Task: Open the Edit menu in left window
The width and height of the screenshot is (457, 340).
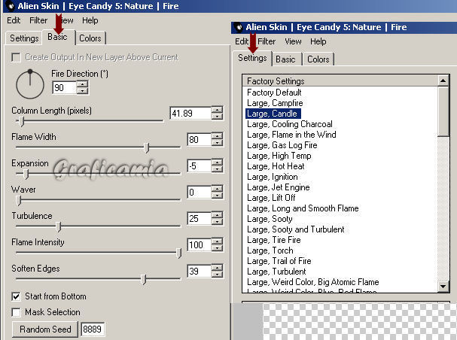Action: click(14, 20)
